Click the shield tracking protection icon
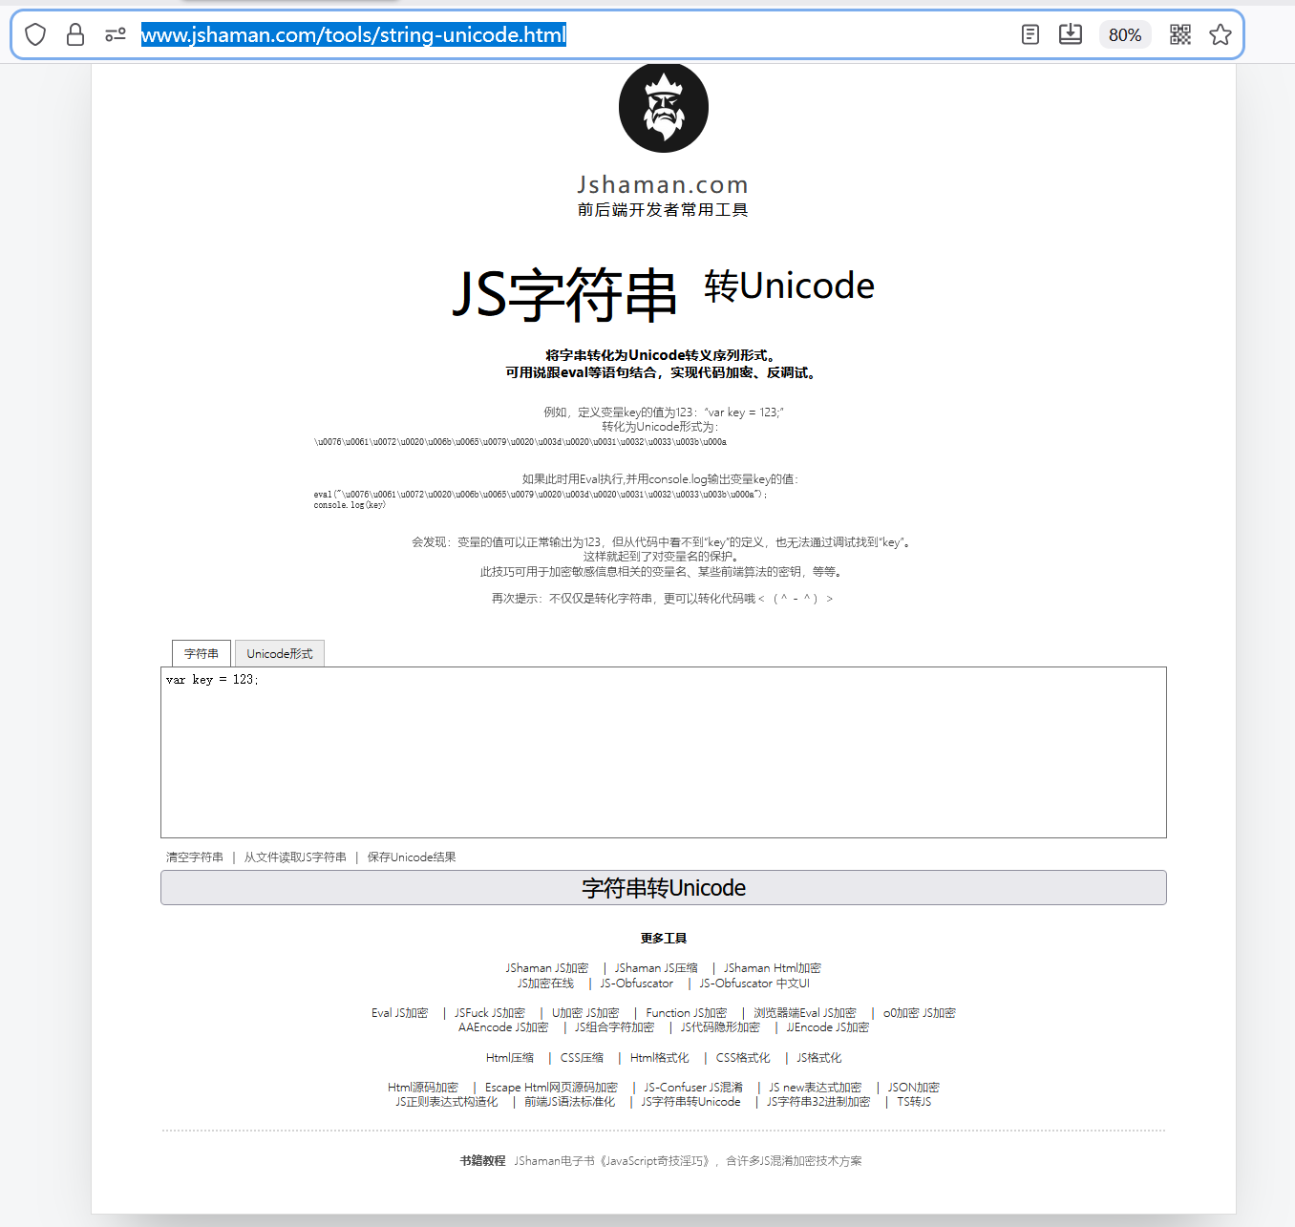 (35, 35)
